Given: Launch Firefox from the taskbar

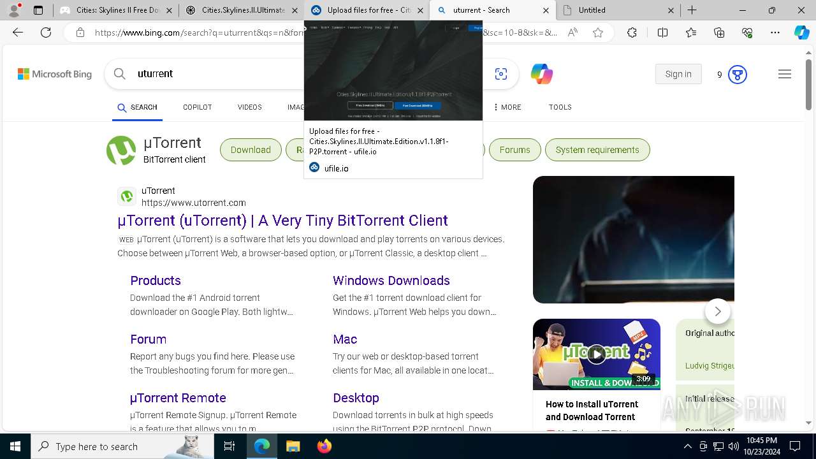Looking at the screenshot, I should pyautogui.click(x=324, y=446).
